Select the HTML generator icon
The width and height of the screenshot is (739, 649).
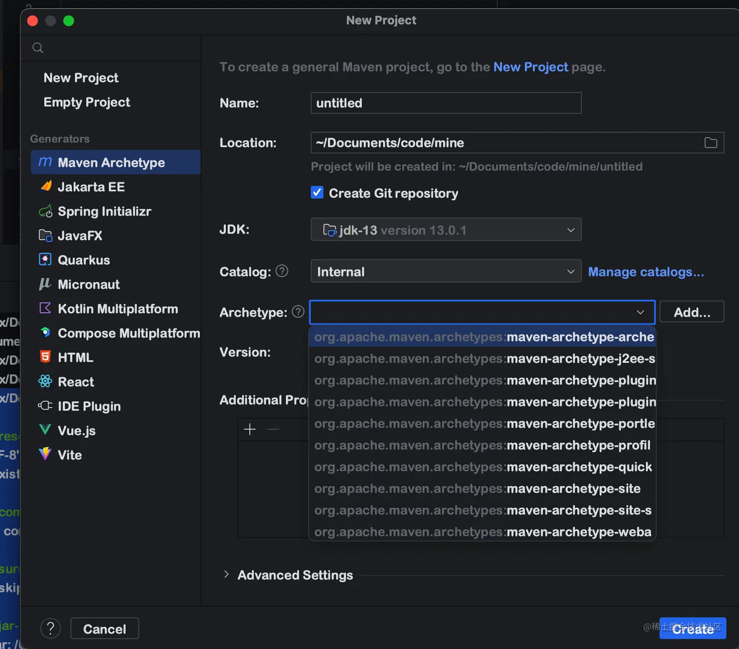point(45,357)
